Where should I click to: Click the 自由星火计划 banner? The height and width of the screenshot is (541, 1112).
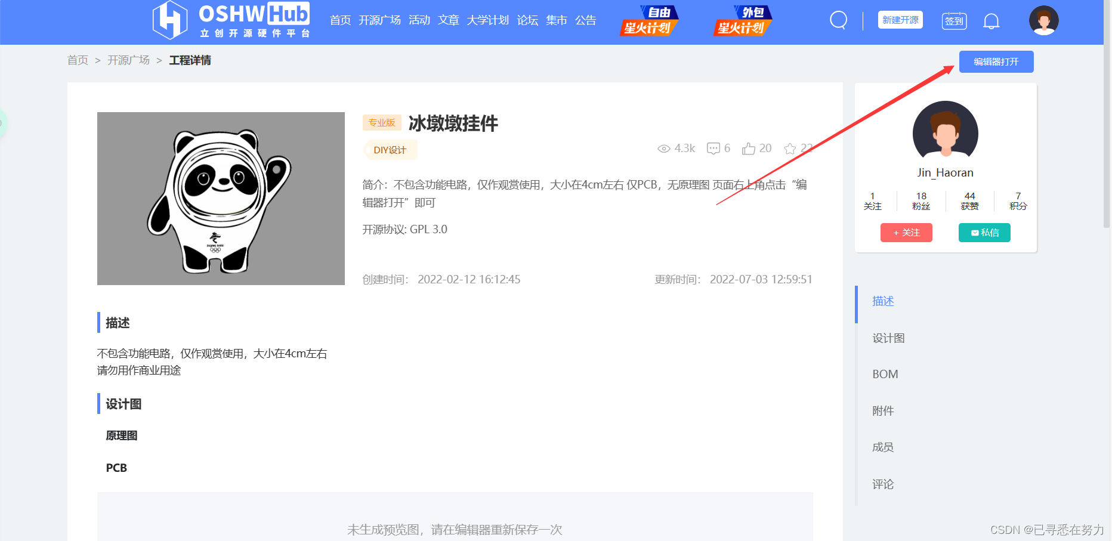pos(649,21)
